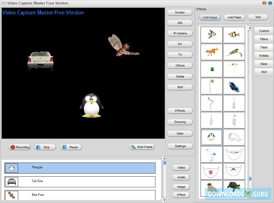Switch to the Filters tab
Image resolution: width=274 pixels, height=203 pixels.
pyautogui.click(x=263, y=39)
